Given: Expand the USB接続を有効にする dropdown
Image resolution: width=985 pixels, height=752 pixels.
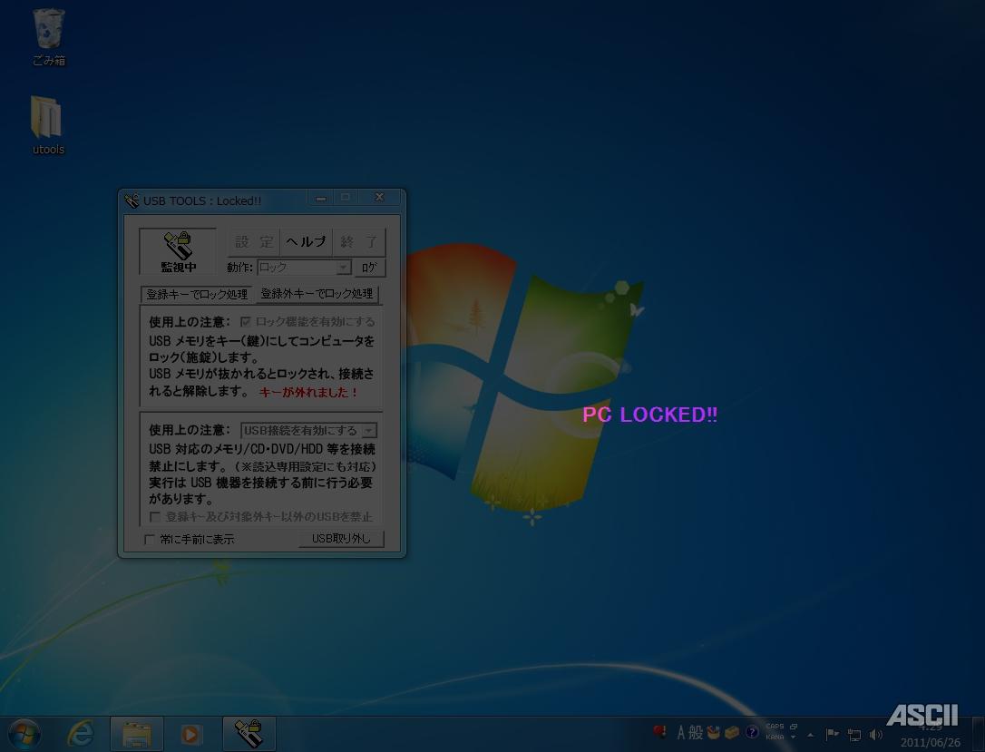Looking at the screenshot, I should pyautogui.click(x=369, y=430).
